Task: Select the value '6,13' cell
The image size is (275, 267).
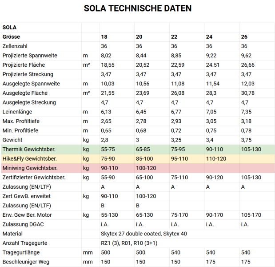Action: pyautogui.click(x=106, y=112)
